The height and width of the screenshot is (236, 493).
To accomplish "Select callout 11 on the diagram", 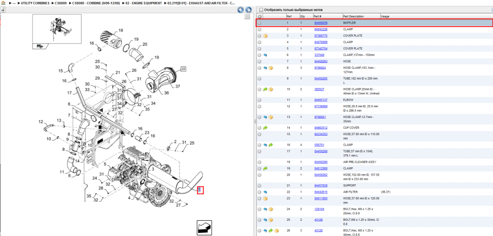I will tap(62, 172).
